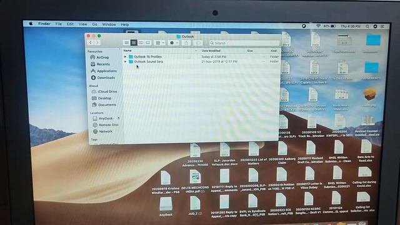Select the 20200124 NCDRC Draft V1 file
This screenshot has width=400, height=225.
(x=308, y=203)
